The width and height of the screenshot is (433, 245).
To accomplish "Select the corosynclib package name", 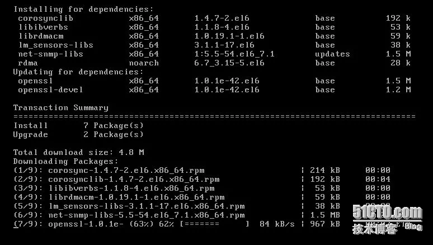I will (45, 18).
